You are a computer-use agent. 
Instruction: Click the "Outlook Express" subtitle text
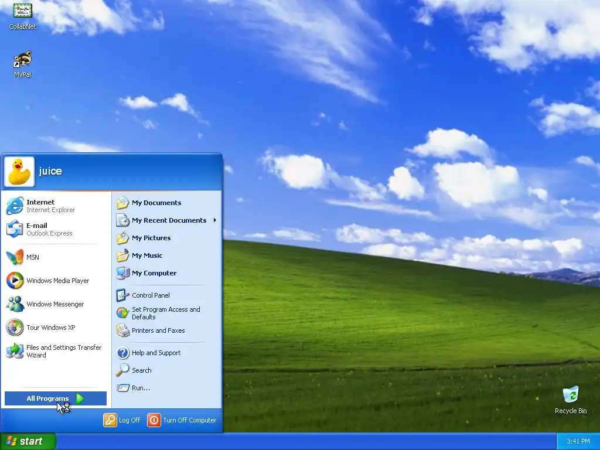coord(49,233)
